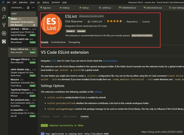Open Source Control view in activity bar
This screenshot has width=184, height=135.
click(x=4, y=25)
